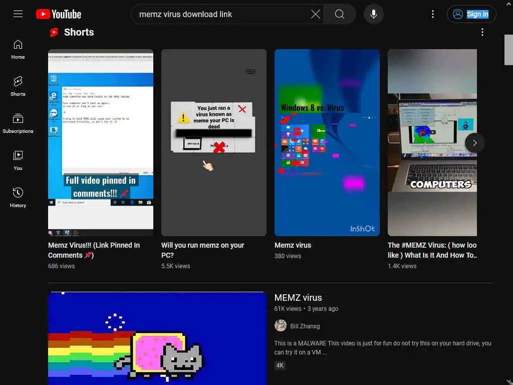Image resolution: width=513 pixels, height=385 pixels.
Task: Click the Shorts shelf logo icon
Action: 54,33
